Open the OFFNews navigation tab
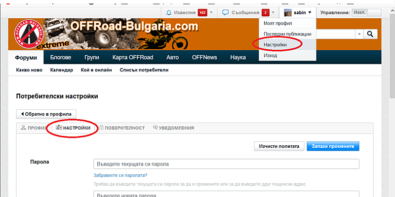Screen dimensions: 395x197 204,57
